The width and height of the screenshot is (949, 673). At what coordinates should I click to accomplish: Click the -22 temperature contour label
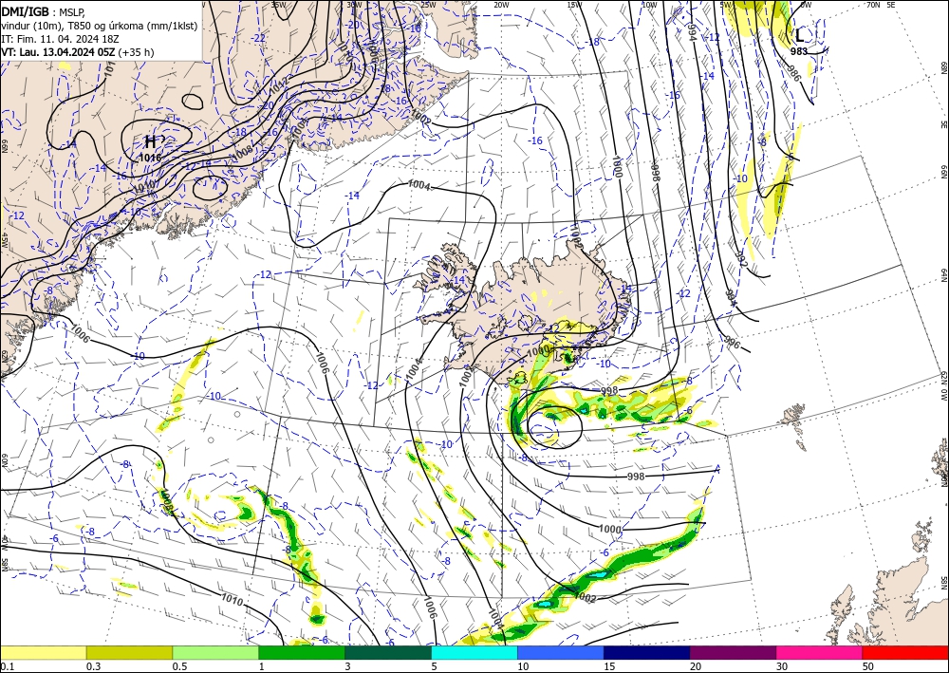(x=259, y=38)
